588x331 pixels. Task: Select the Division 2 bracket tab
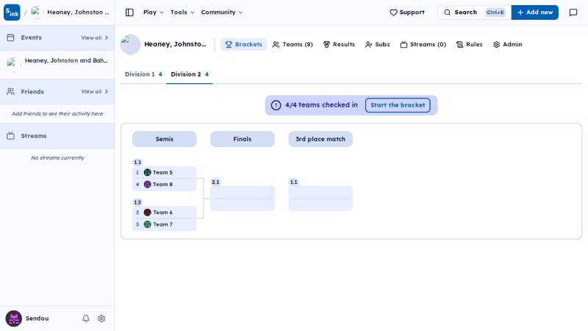(x=190, y=74)
